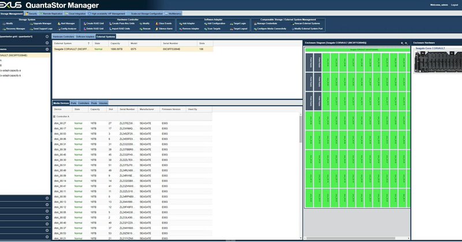This screenshot has width=462, height=242.
Task: Click Rescan External Systems
Action: pyautogui.click(x=305, y=24)
